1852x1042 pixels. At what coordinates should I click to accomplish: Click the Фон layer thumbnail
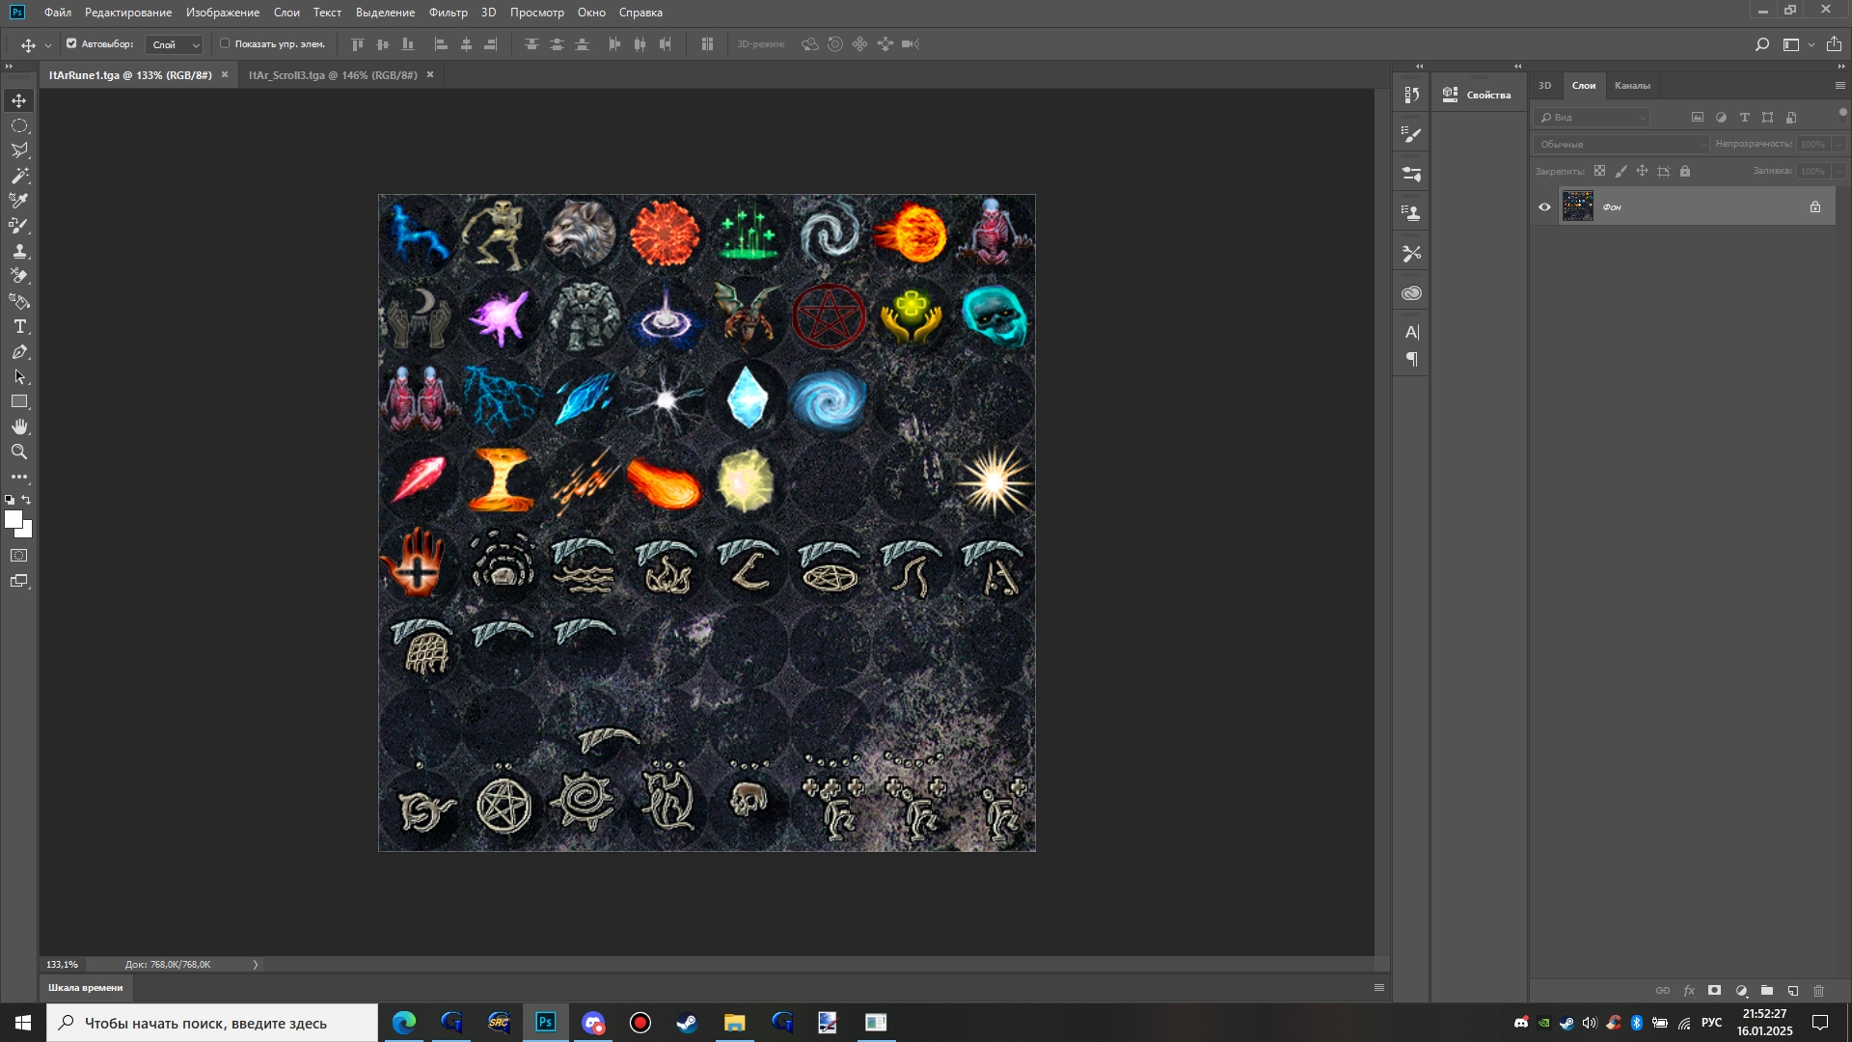[1578, 206]
